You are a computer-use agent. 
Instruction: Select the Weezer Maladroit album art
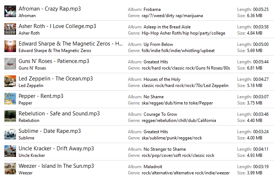10,169
